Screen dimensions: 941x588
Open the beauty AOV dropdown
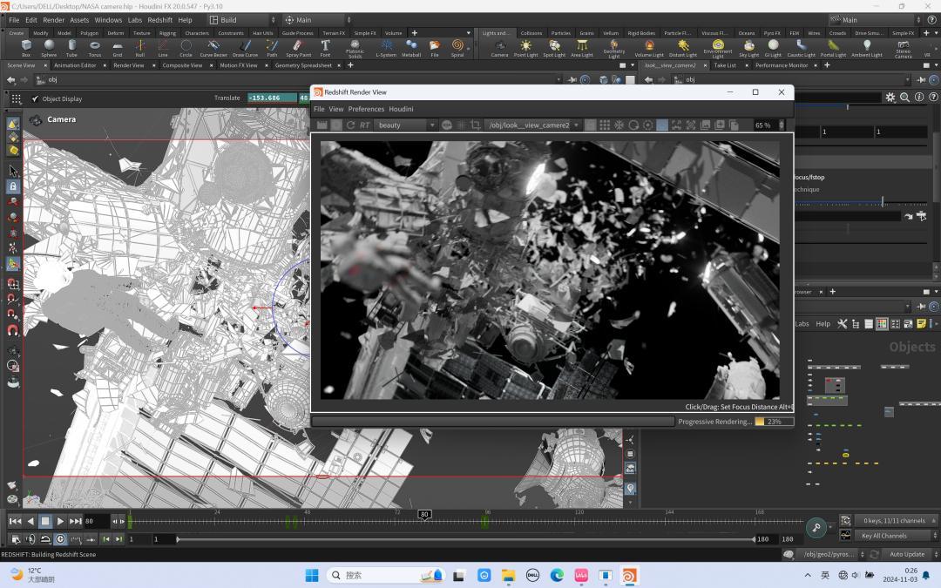coord(406,125)
